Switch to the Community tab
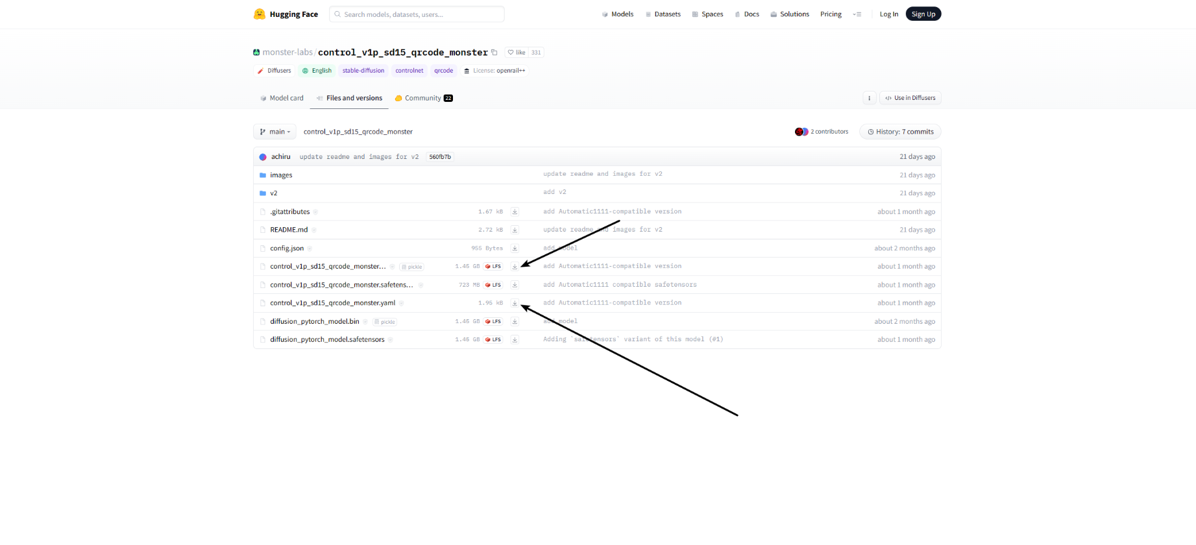1196x545 pixels. coord(424,98)
